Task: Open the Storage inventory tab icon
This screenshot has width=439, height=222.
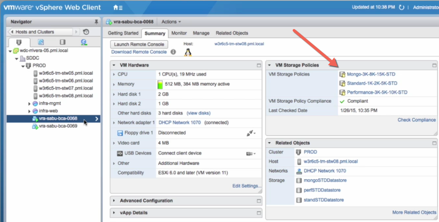Action: pyautogui.click(x=62, y=42)
